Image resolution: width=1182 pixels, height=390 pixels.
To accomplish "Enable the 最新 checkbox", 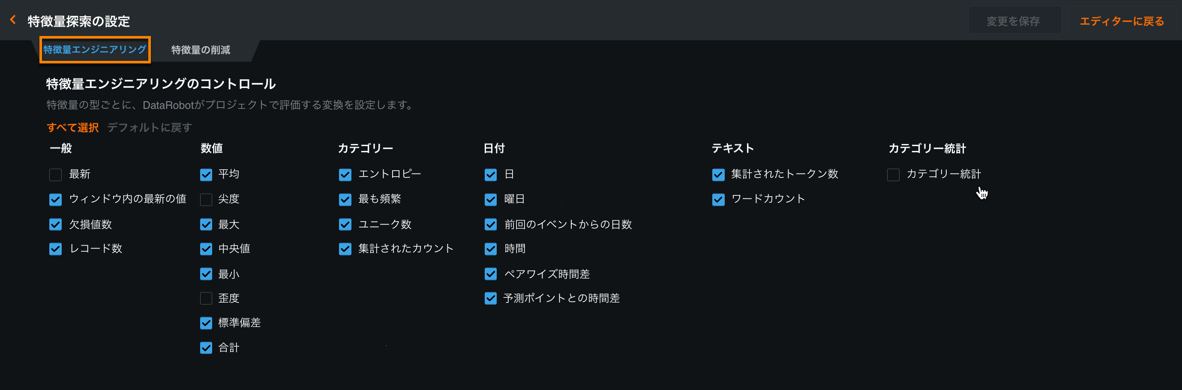I will (x=56, y=174).
